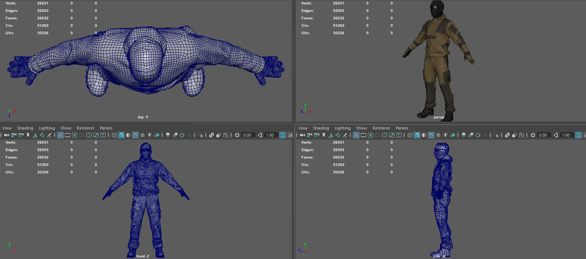Screen dimensions: 586x259
Task: Click the 'front -Z' viewport camera label
Action: (143, 256)
